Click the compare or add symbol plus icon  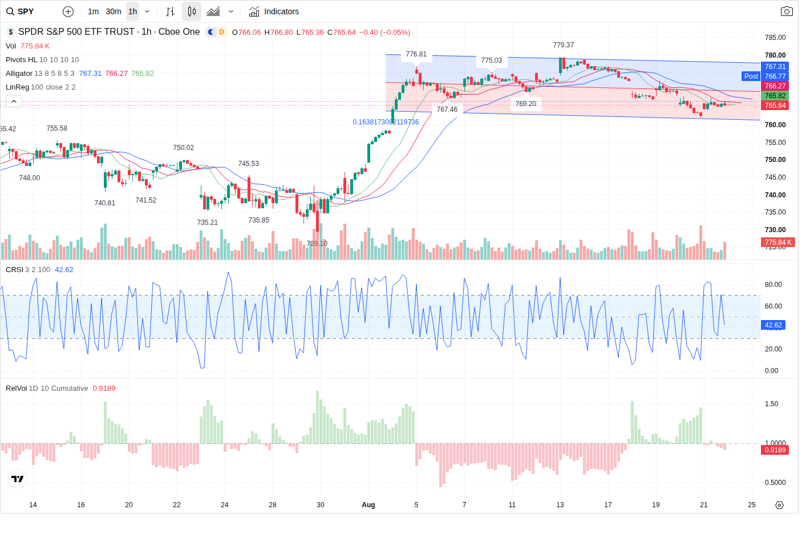tap(68, 11)
